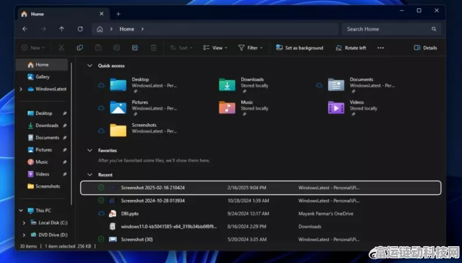The image size is (462, 263).
Task: Open the See more ellipsis menu
Action: (x=381, y=48)
